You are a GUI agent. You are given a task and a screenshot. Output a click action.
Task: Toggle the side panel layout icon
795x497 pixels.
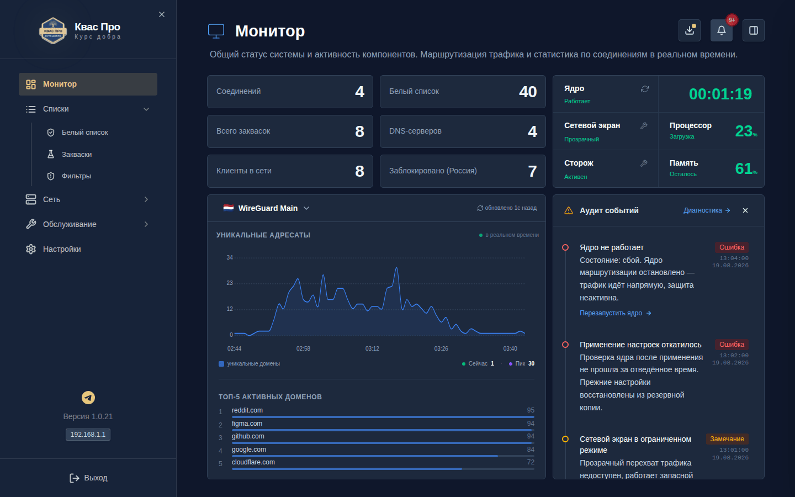pos(754,30)
